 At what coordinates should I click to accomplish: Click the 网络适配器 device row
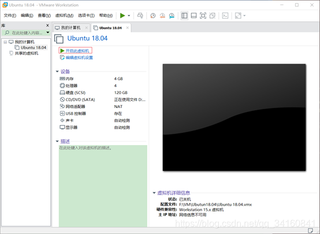pos(103,106)
